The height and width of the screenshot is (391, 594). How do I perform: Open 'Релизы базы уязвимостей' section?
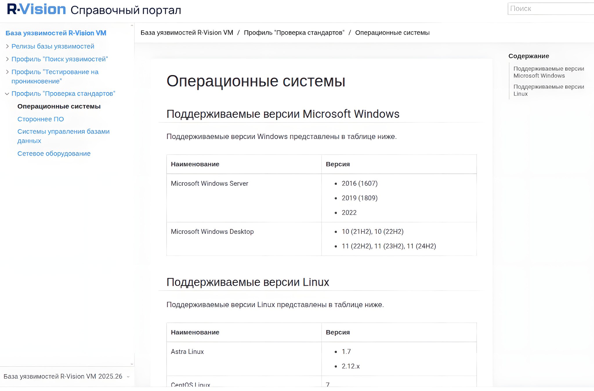point(53,46)
